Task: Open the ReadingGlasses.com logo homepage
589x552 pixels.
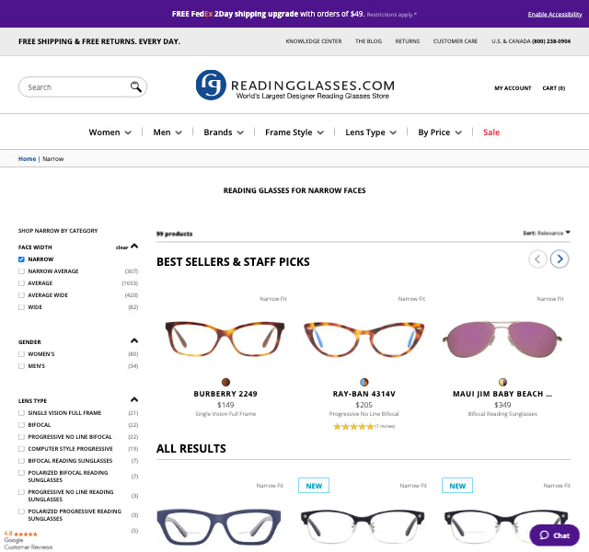Action: 295,86
